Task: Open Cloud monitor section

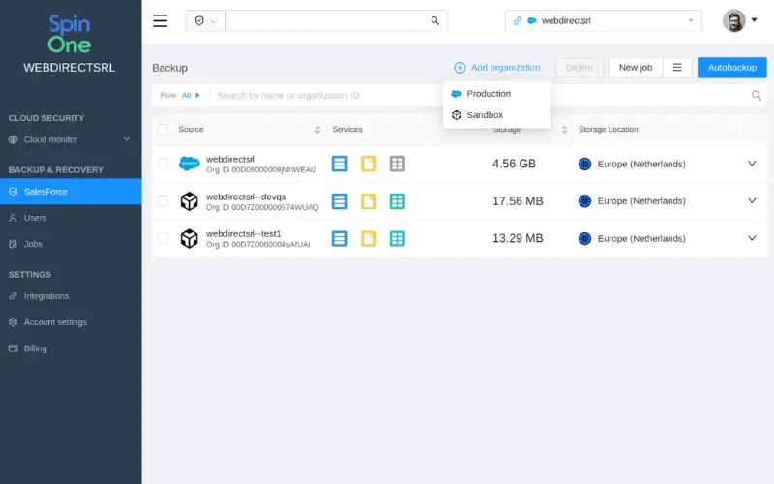Action: click(50, 139)
